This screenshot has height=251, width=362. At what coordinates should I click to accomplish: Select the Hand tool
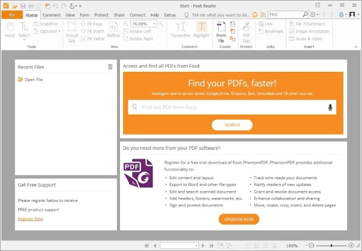pos(10,29)
